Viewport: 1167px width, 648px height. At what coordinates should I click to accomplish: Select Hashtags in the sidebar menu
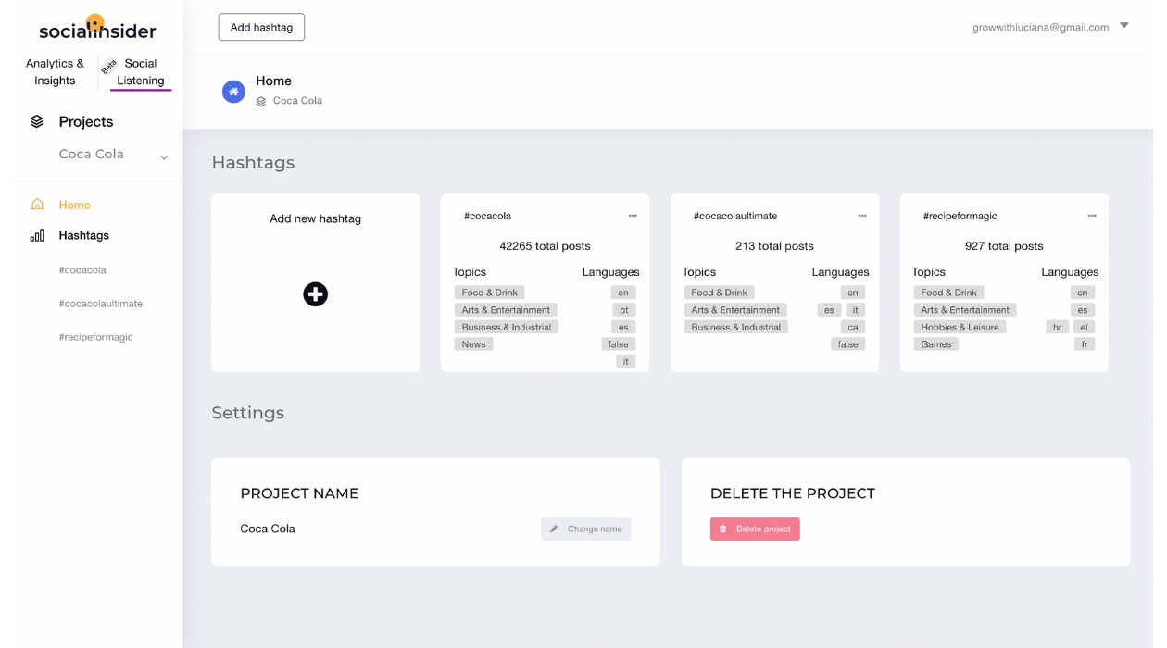coord(83,235)
